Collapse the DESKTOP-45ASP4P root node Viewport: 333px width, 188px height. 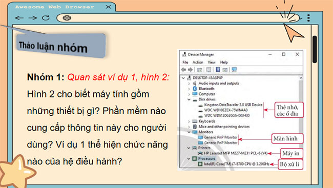click(x=183, y=78)
